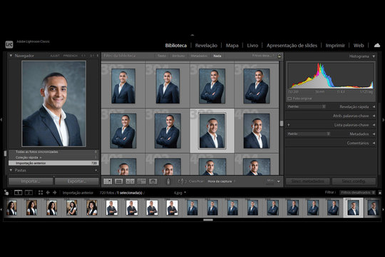This screenshot has height=257, width=385.
Task: Open Apresentação de slides module
Action: 292,46
